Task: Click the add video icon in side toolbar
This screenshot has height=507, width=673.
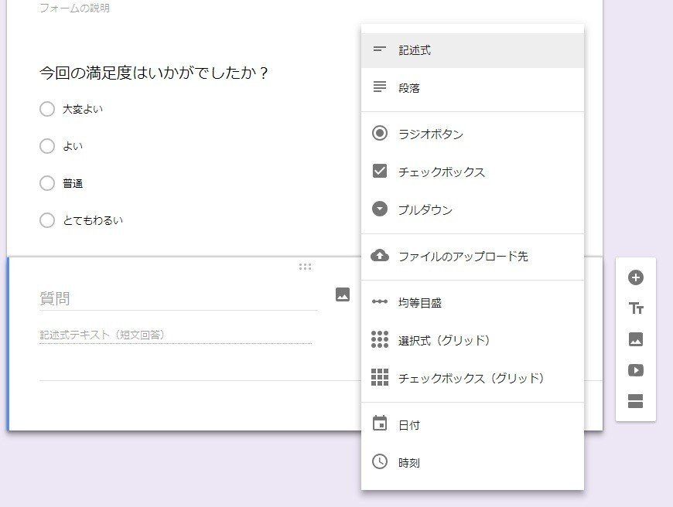Action: (x=635, y=370)
